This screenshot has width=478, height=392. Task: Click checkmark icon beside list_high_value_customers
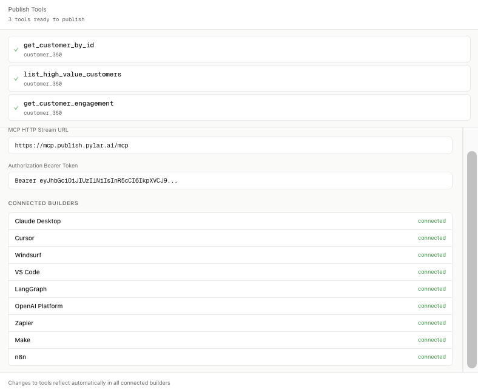16,79
